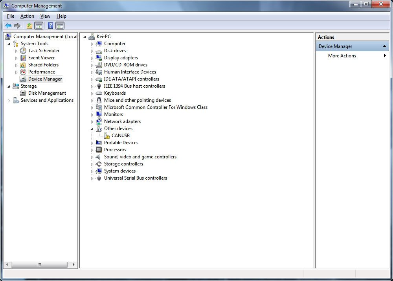Expand IEEE 1394 Bus host controllers arrow
Screen dimensions: 393x281
[92, 86]
